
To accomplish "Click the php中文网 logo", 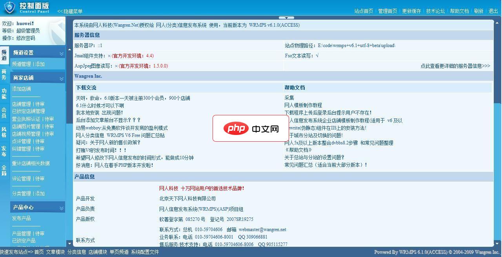I will tap(251, 128).
